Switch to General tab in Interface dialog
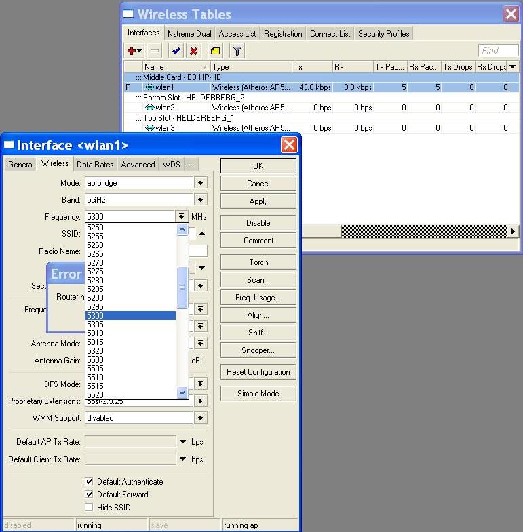 [21, 164]
